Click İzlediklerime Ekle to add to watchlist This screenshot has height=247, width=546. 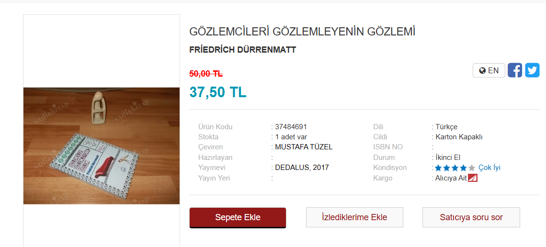[x=354, y=217]
